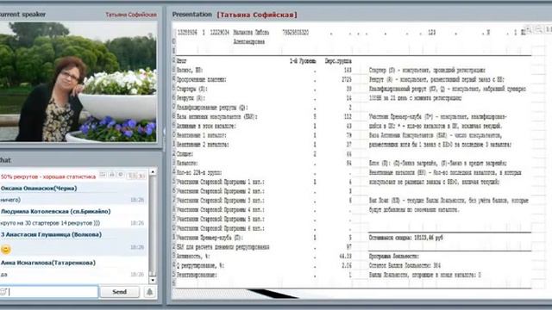Click the 'Рекруты (R):' row label

pyautogui.click(x=191, y=98)
